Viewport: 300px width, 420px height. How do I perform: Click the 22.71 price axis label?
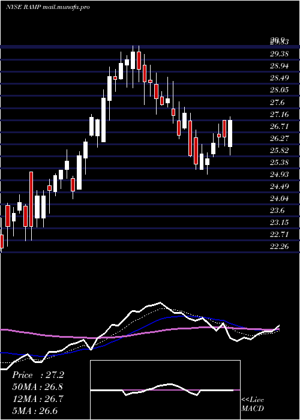click(279, 235)
